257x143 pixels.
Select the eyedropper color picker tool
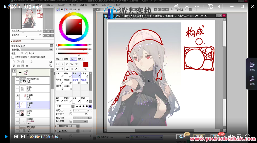click(x=76, y=69)
